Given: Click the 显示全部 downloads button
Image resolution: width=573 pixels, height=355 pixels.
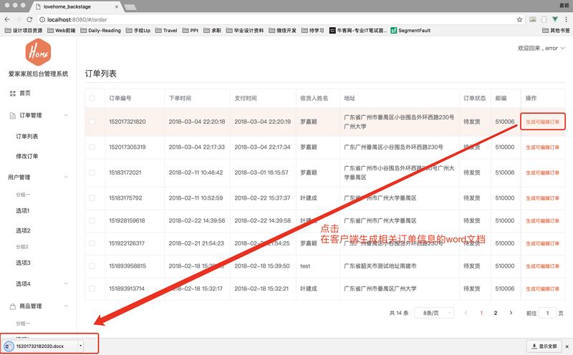Looking at the screenshot, I should [x=544, y=346].
